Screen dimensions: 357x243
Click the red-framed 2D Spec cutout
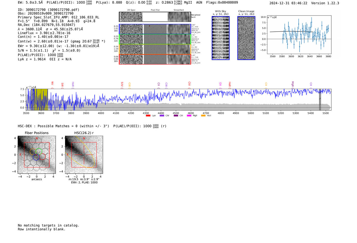point(131,59)
